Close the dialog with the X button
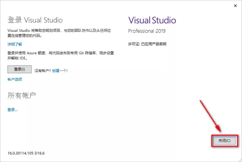Screen dimensions: 242x162 click(x=234, y=6)
